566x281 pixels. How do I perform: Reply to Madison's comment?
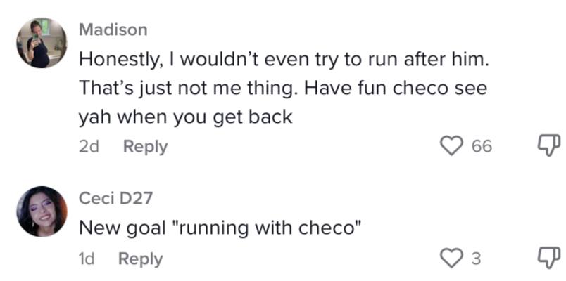(146, 147)
